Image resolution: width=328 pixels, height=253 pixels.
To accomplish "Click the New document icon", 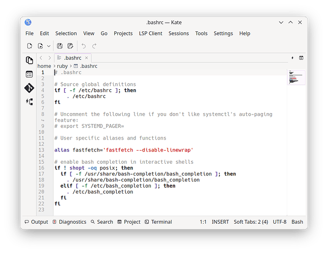I will coord(30,46).
